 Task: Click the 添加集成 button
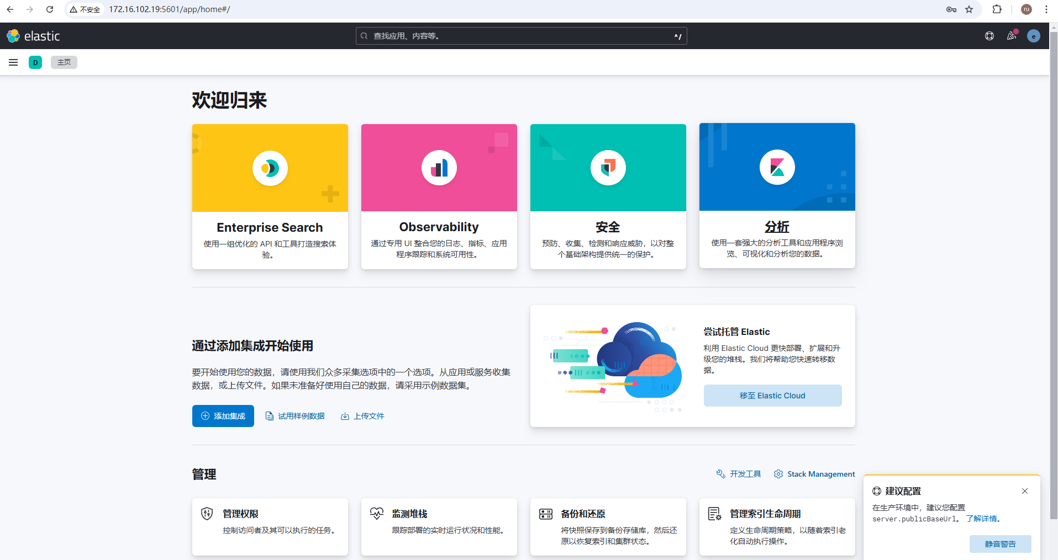coord(223,416)
